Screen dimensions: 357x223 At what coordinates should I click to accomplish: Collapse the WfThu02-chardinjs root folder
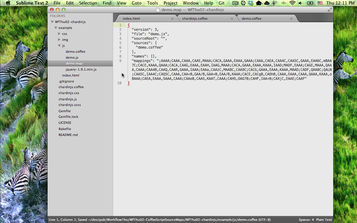click(x=52, y=22)
